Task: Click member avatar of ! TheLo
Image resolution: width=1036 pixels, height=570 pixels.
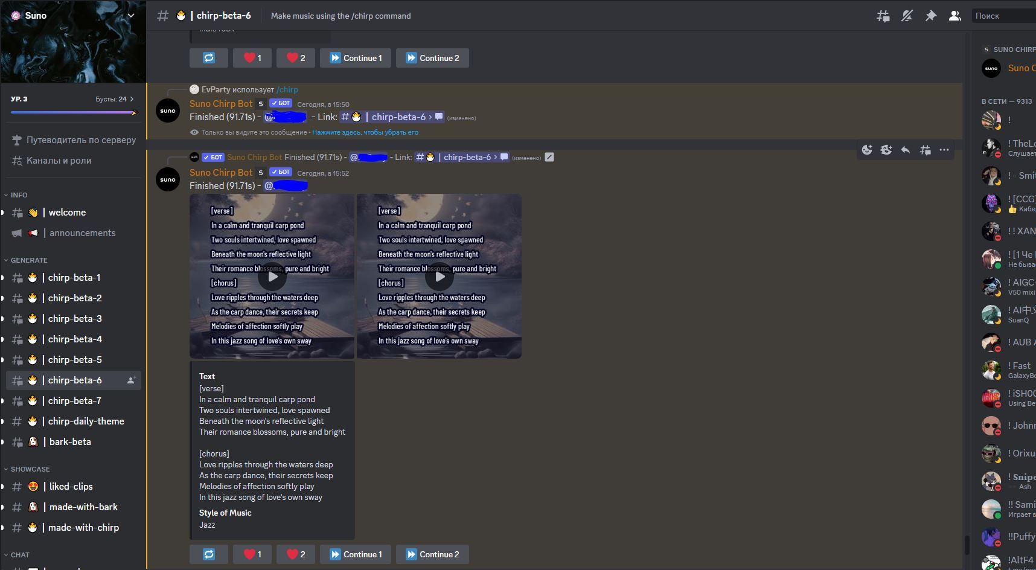Action: pyautogui.click(x=991, y=148)
